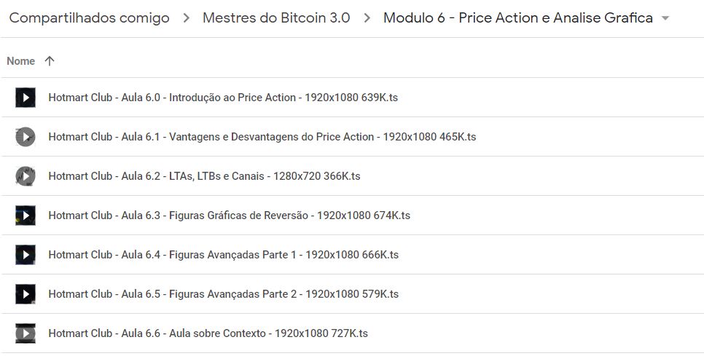Navigate to Mestres do Bitcoin 3.0 folder
Viewport: 704px width, 364px height.
coord(276,18)
